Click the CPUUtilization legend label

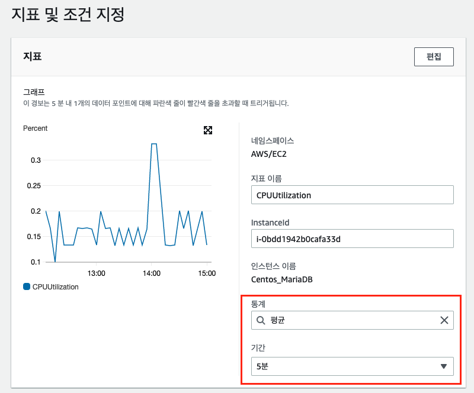[55, 286]
